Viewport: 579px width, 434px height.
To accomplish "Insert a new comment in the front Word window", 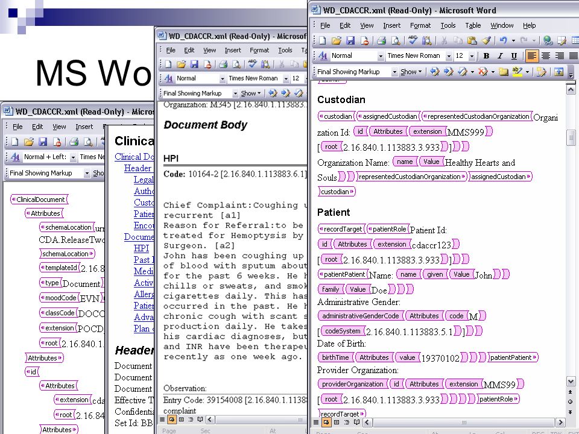I will (x=503, y=72).
